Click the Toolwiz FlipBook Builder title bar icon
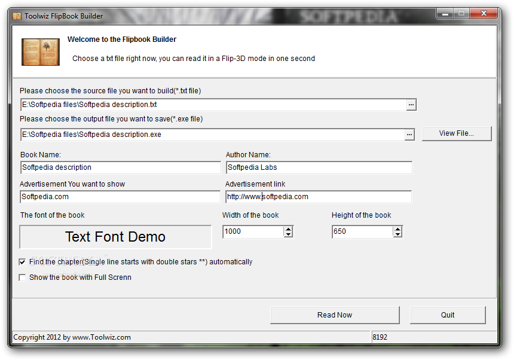The width and height of the screenshot is (514, 360). [17, 16]
